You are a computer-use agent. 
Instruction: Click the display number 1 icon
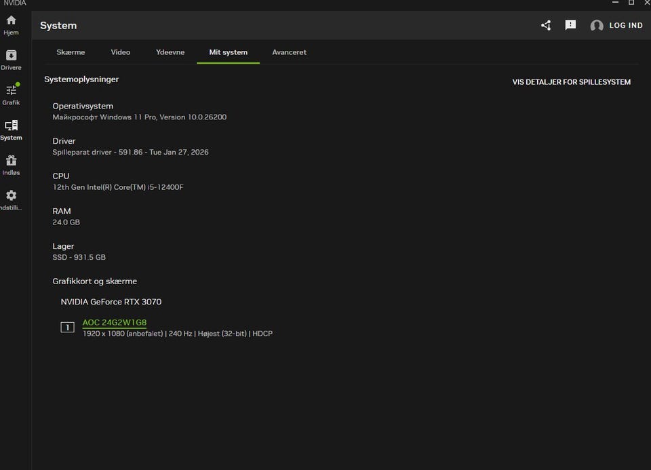(x=67, y=328)
